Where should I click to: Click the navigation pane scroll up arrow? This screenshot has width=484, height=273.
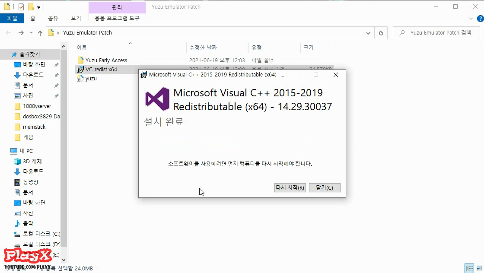point(64,46)
